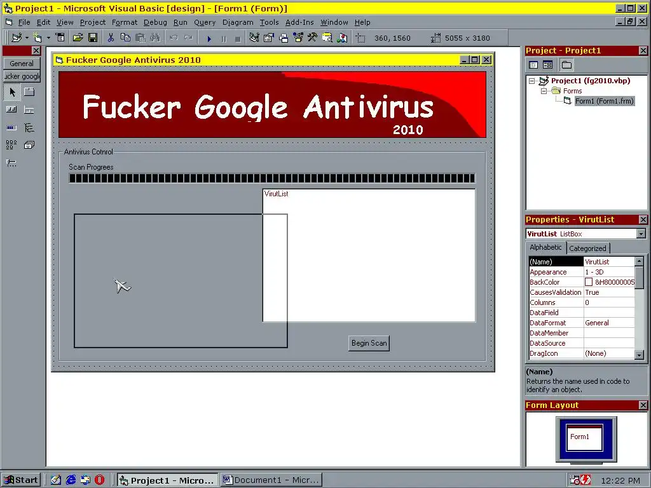Save the project with the floppy disk icon
The height and width of the screenshot is (488, 651).
[93, 37]
